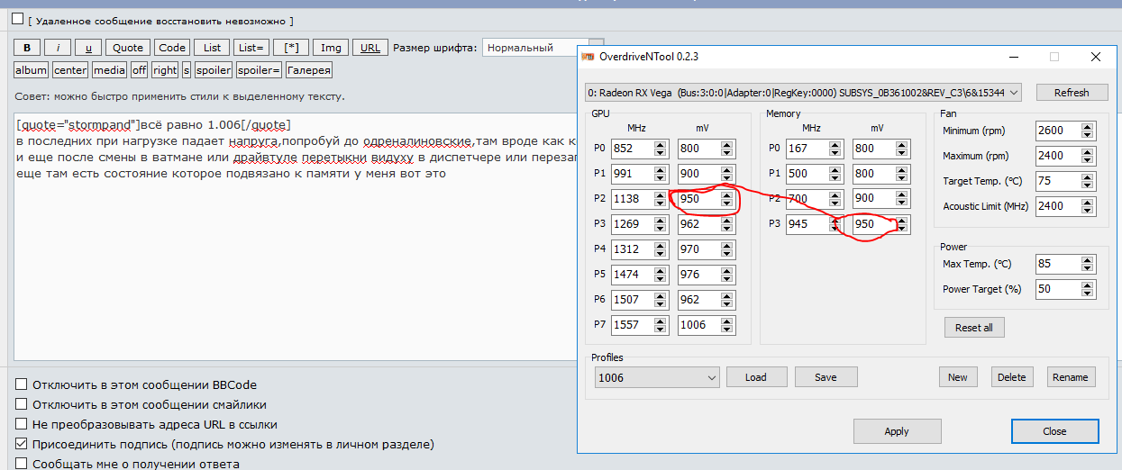Click the album tag button
This screenshot has height=470, width=1122.
click(x=32, y=69)
